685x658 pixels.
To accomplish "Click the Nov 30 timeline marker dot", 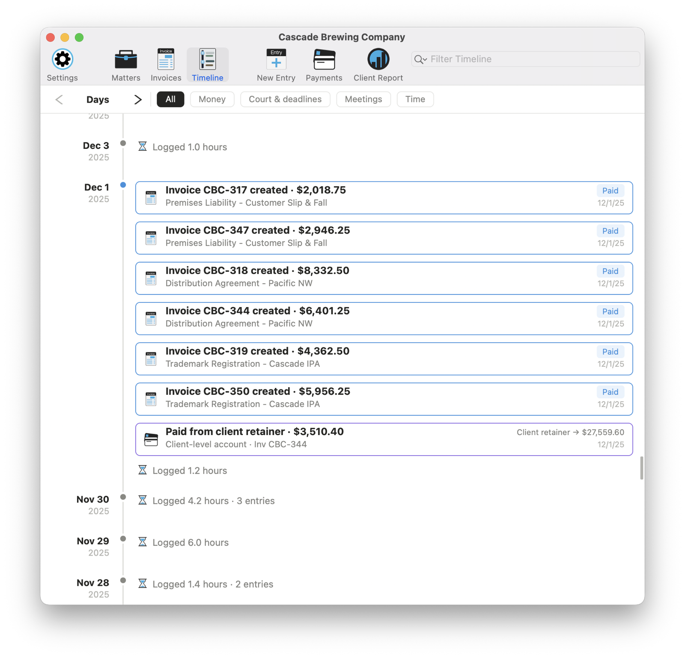I will pyautogui.click(x=123, y=497).
